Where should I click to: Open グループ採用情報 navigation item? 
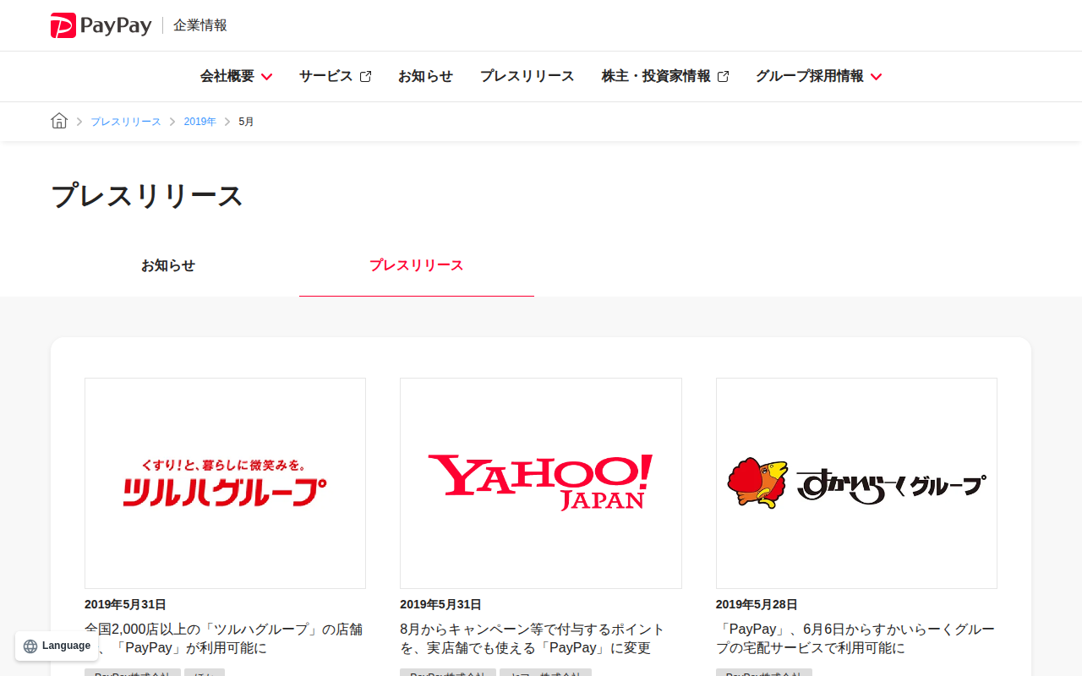[810, 76]
